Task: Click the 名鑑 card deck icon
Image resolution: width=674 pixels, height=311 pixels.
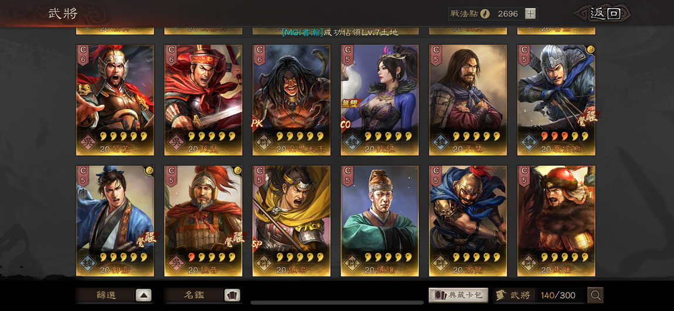Action: coord(232,295)
